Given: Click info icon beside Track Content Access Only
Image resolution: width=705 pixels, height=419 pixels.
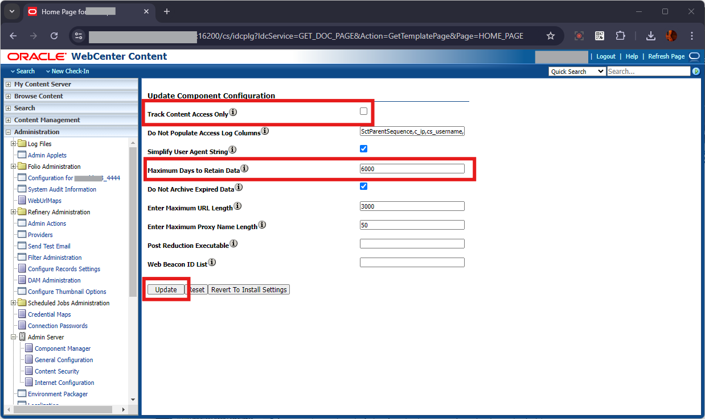Looking at the screenshot, I should coord(233,113).
